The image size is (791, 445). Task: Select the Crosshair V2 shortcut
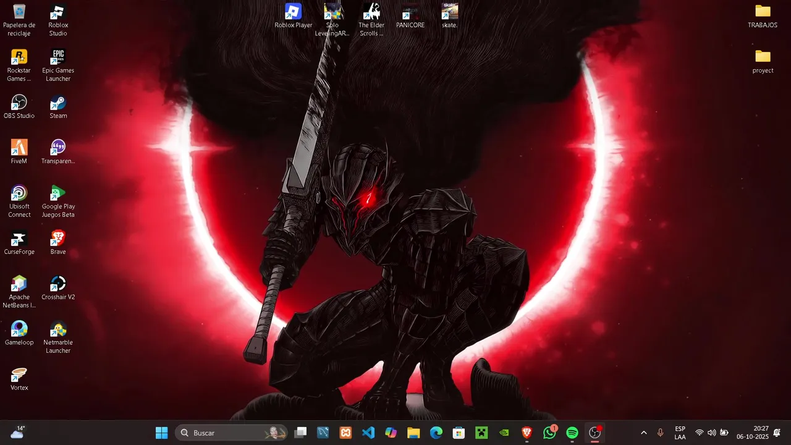(x=58, y=288)
